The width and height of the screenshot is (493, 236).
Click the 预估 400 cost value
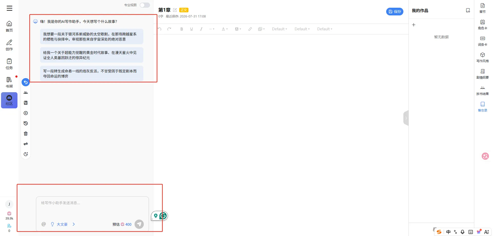(x=128, y=224)
